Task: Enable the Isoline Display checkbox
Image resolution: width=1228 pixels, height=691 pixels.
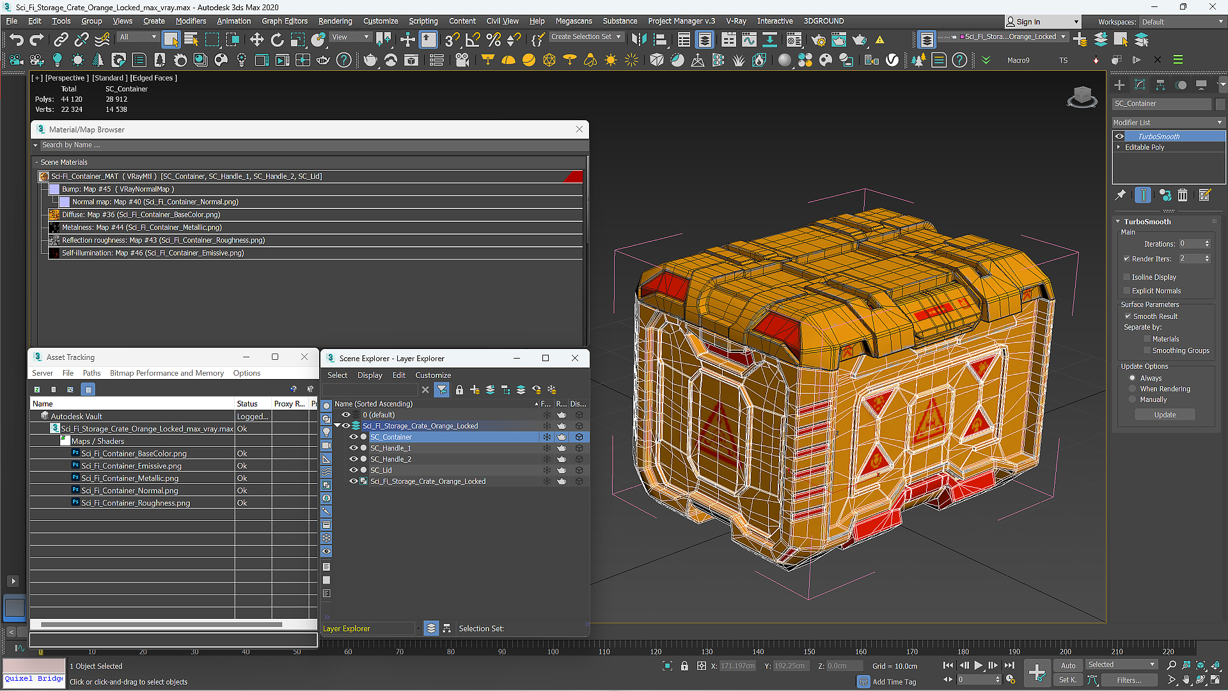Action: click(x=1127, y=277)
